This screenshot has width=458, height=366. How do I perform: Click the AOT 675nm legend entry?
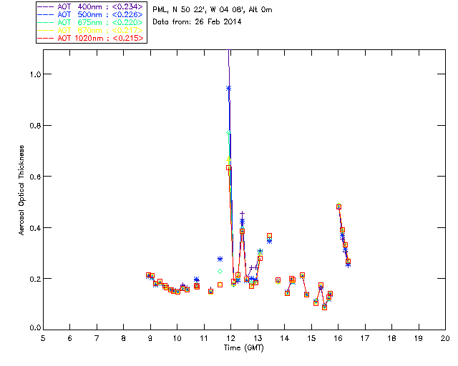pyautogui.click(x=90, y=22)
